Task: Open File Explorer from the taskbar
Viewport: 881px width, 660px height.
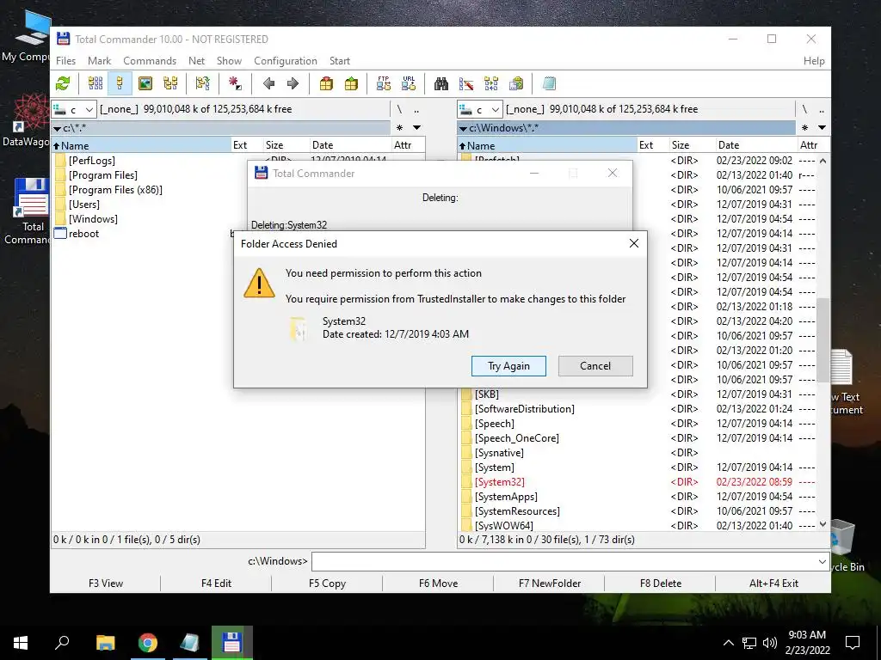Action: (105, 643)
